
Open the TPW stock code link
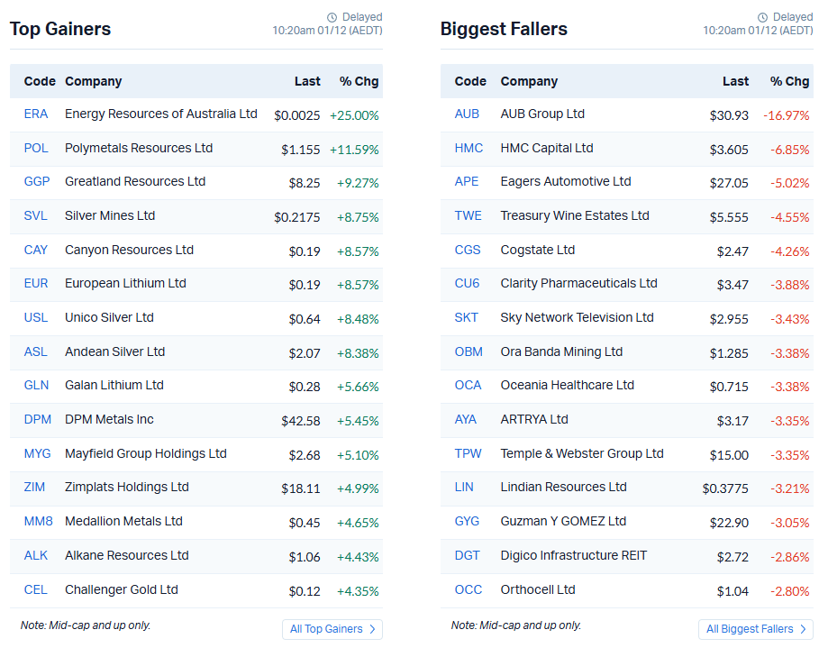[x=469, y=454]
